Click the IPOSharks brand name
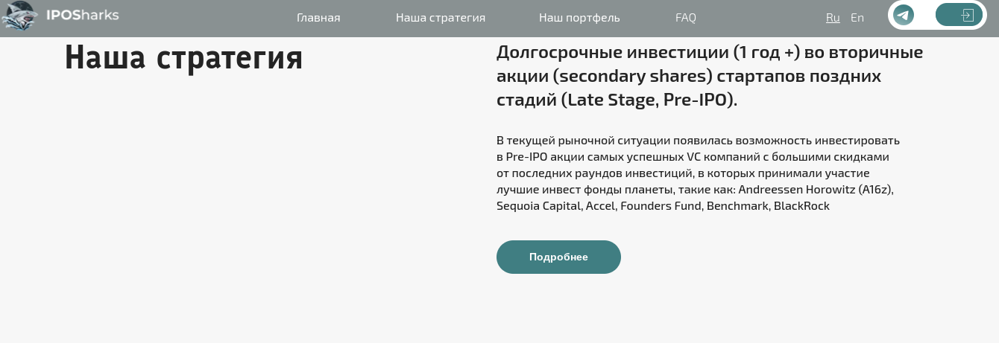Screen dimensions: 999x343 tap(82, 16)
